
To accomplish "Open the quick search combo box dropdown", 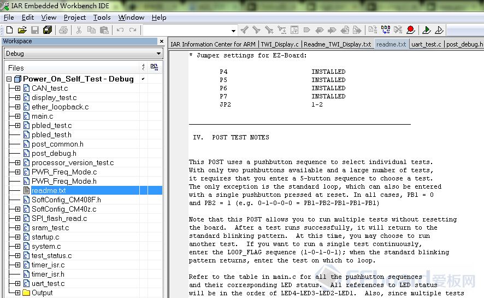I will pyautogui.click(x=233, y=31).
